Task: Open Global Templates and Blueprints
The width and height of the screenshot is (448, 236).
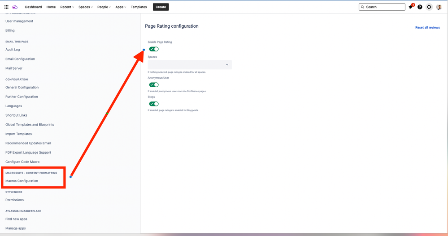Action: pyautogui.click(x=30, y=124)
